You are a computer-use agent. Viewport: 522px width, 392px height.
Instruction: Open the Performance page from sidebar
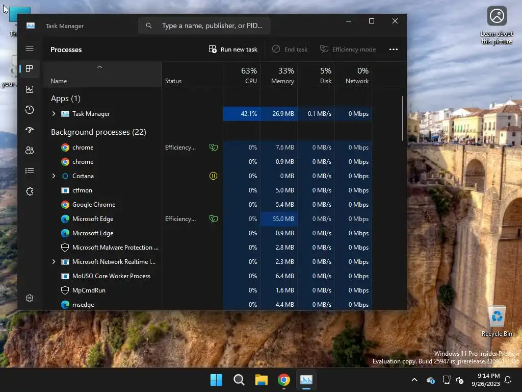(30, 89)
